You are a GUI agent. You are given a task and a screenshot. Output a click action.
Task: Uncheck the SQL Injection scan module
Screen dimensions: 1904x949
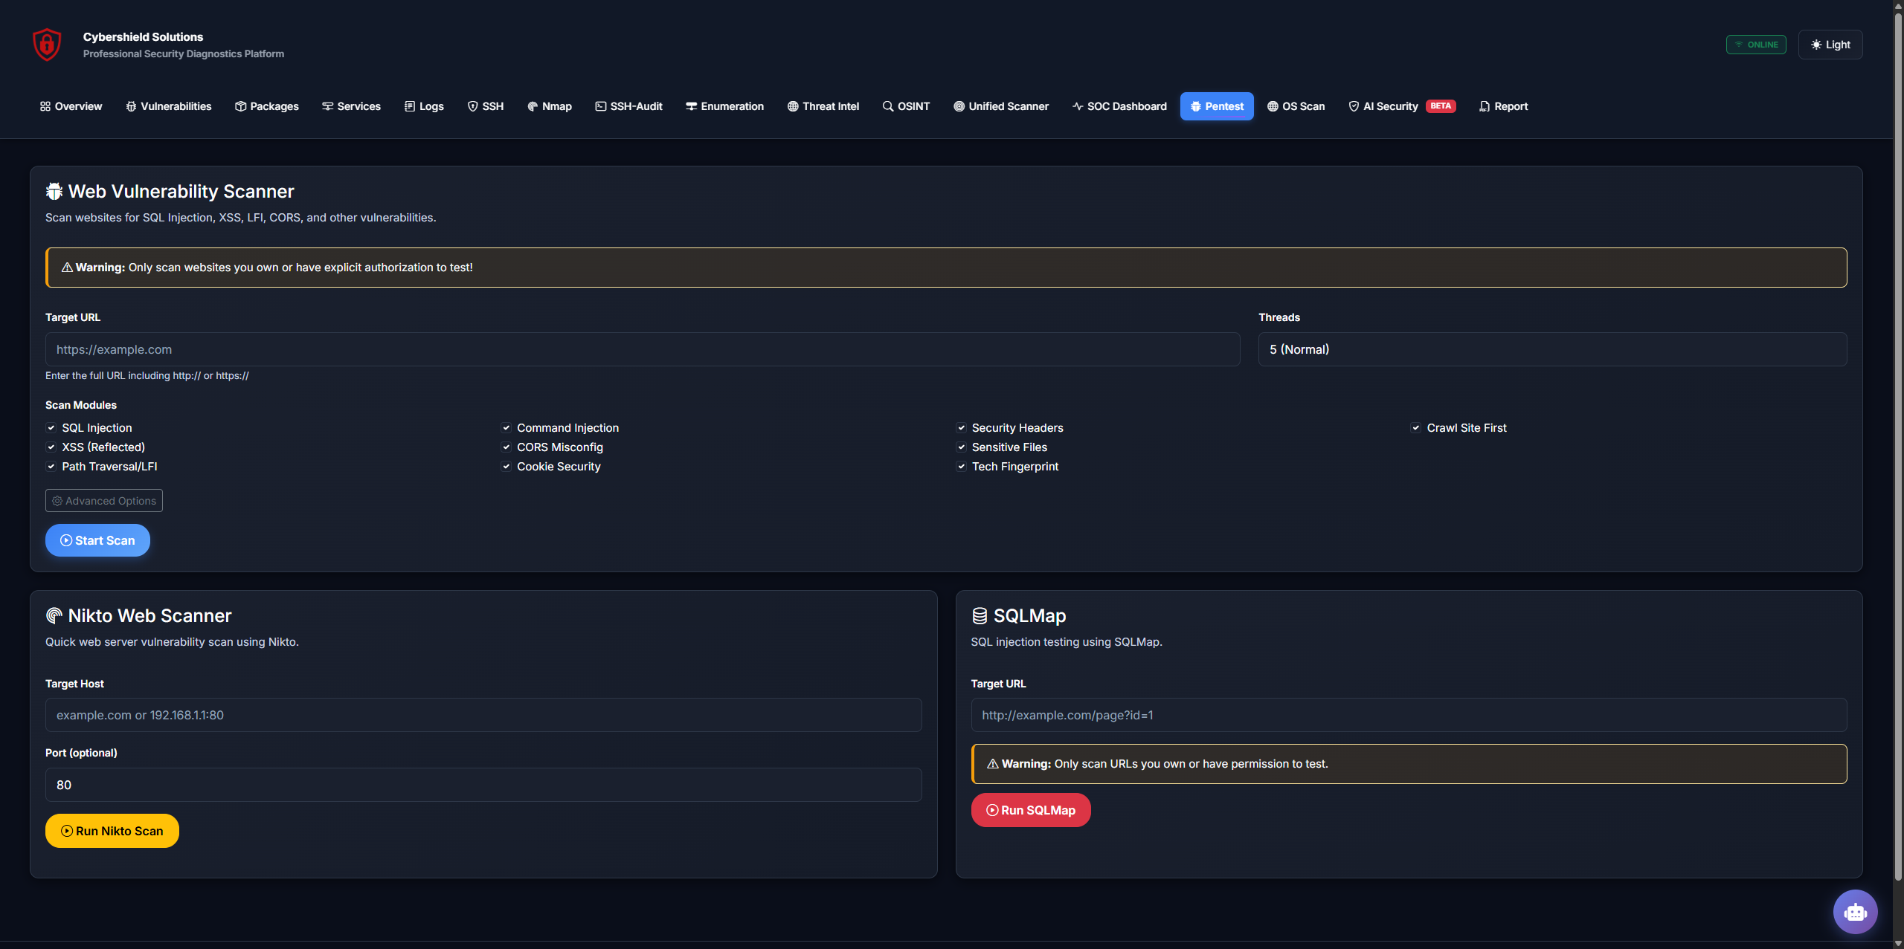pyautogui.click(x=51, y=427)
